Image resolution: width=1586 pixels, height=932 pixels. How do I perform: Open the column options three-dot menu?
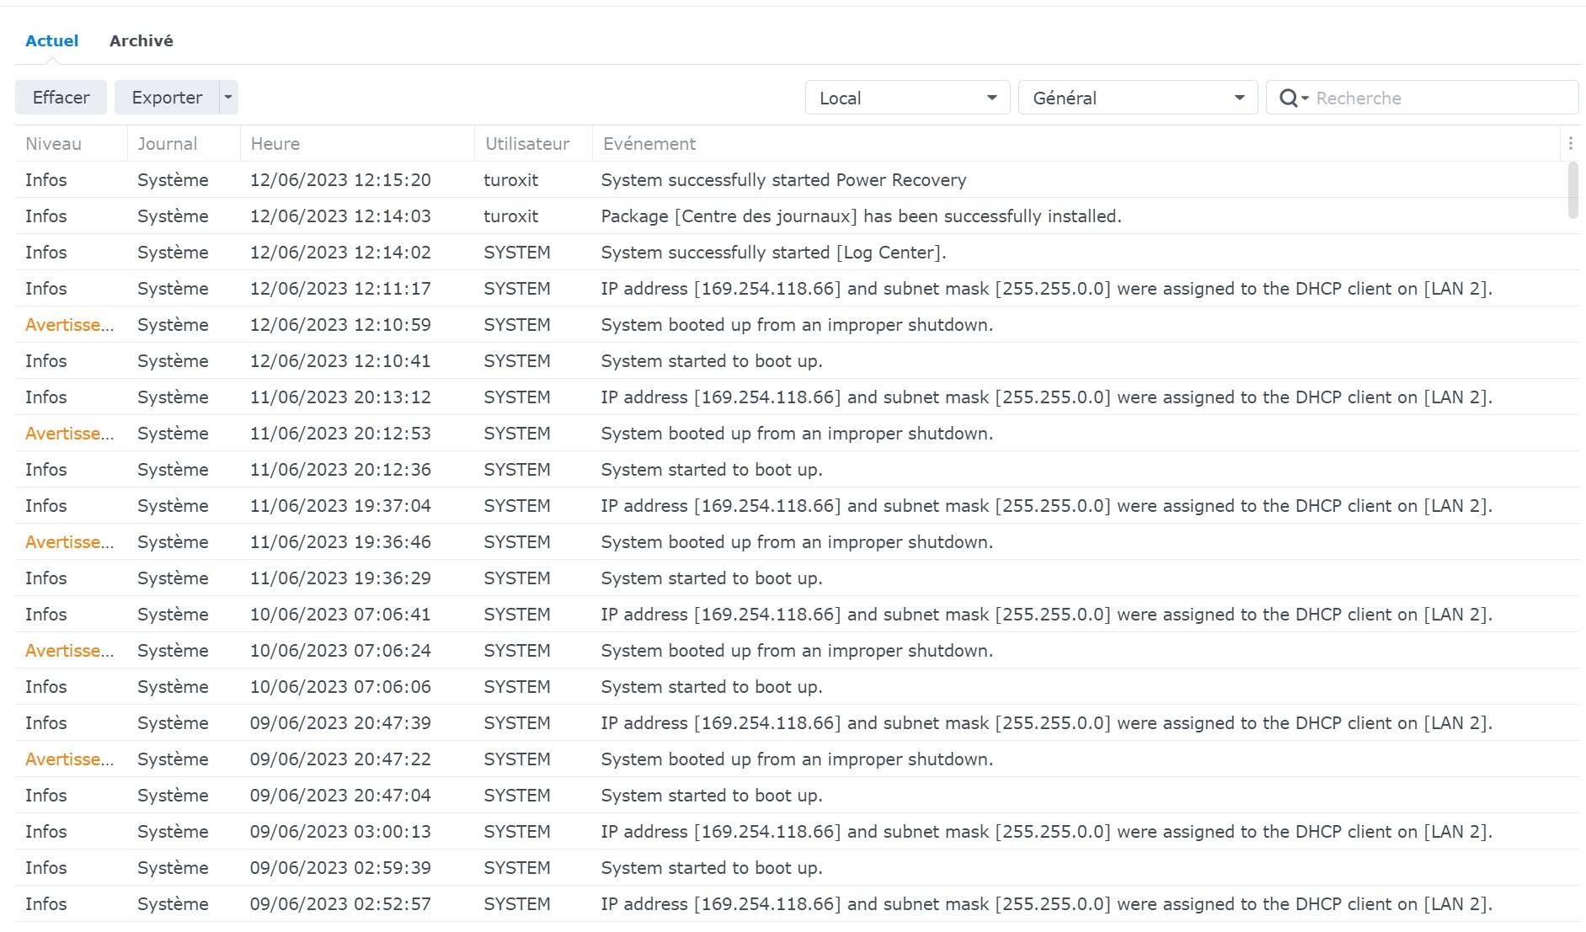pos(1570,144)
